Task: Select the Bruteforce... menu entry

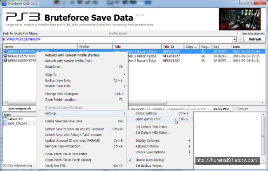Action: (53, 66)
